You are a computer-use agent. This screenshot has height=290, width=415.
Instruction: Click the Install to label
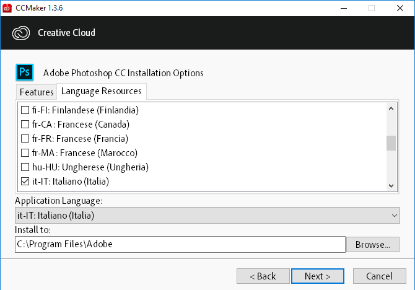click(x=33, y=230)
